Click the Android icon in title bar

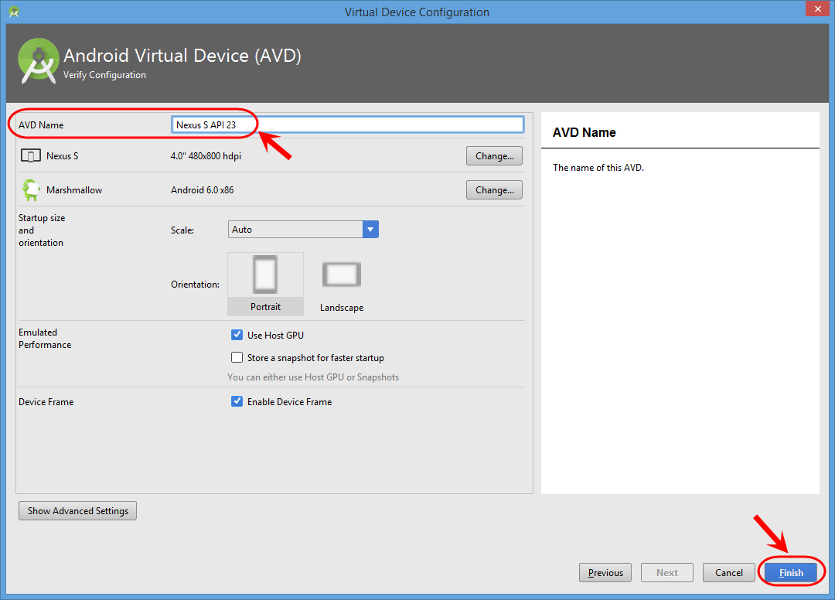pyautogui.click(x=14, y=12)
